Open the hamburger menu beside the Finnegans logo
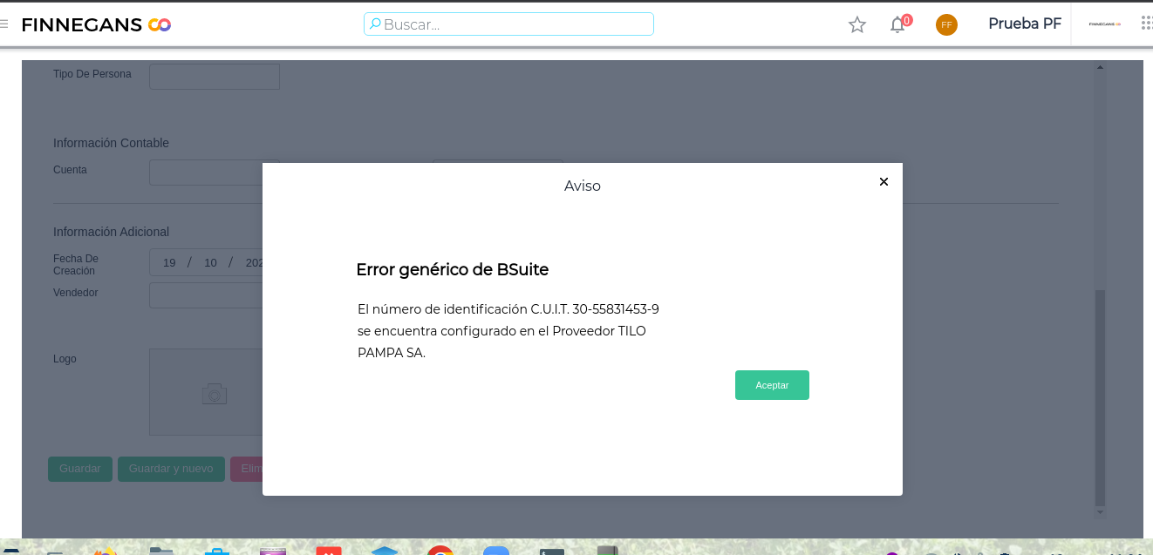This screenshot has width=1153, height=555. tap(4, 24)
